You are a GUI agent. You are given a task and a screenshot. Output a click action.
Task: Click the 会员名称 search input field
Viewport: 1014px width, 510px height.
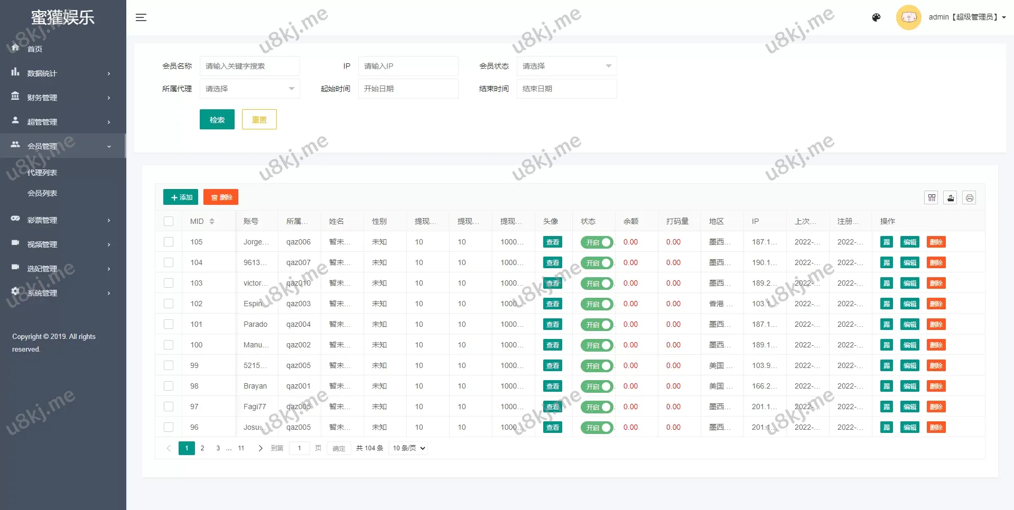pos(249,66)
